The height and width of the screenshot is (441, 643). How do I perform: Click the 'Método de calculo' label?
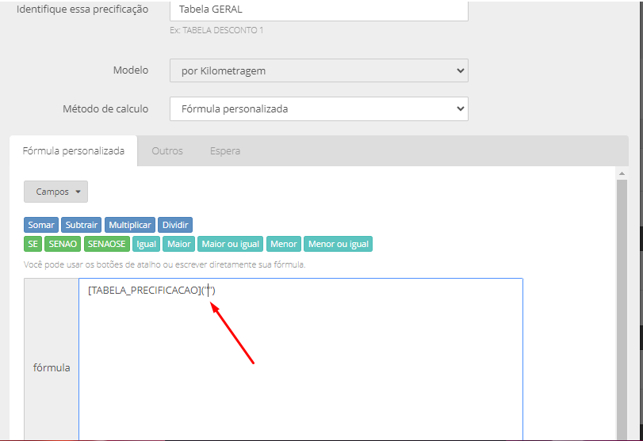[105, 109]
